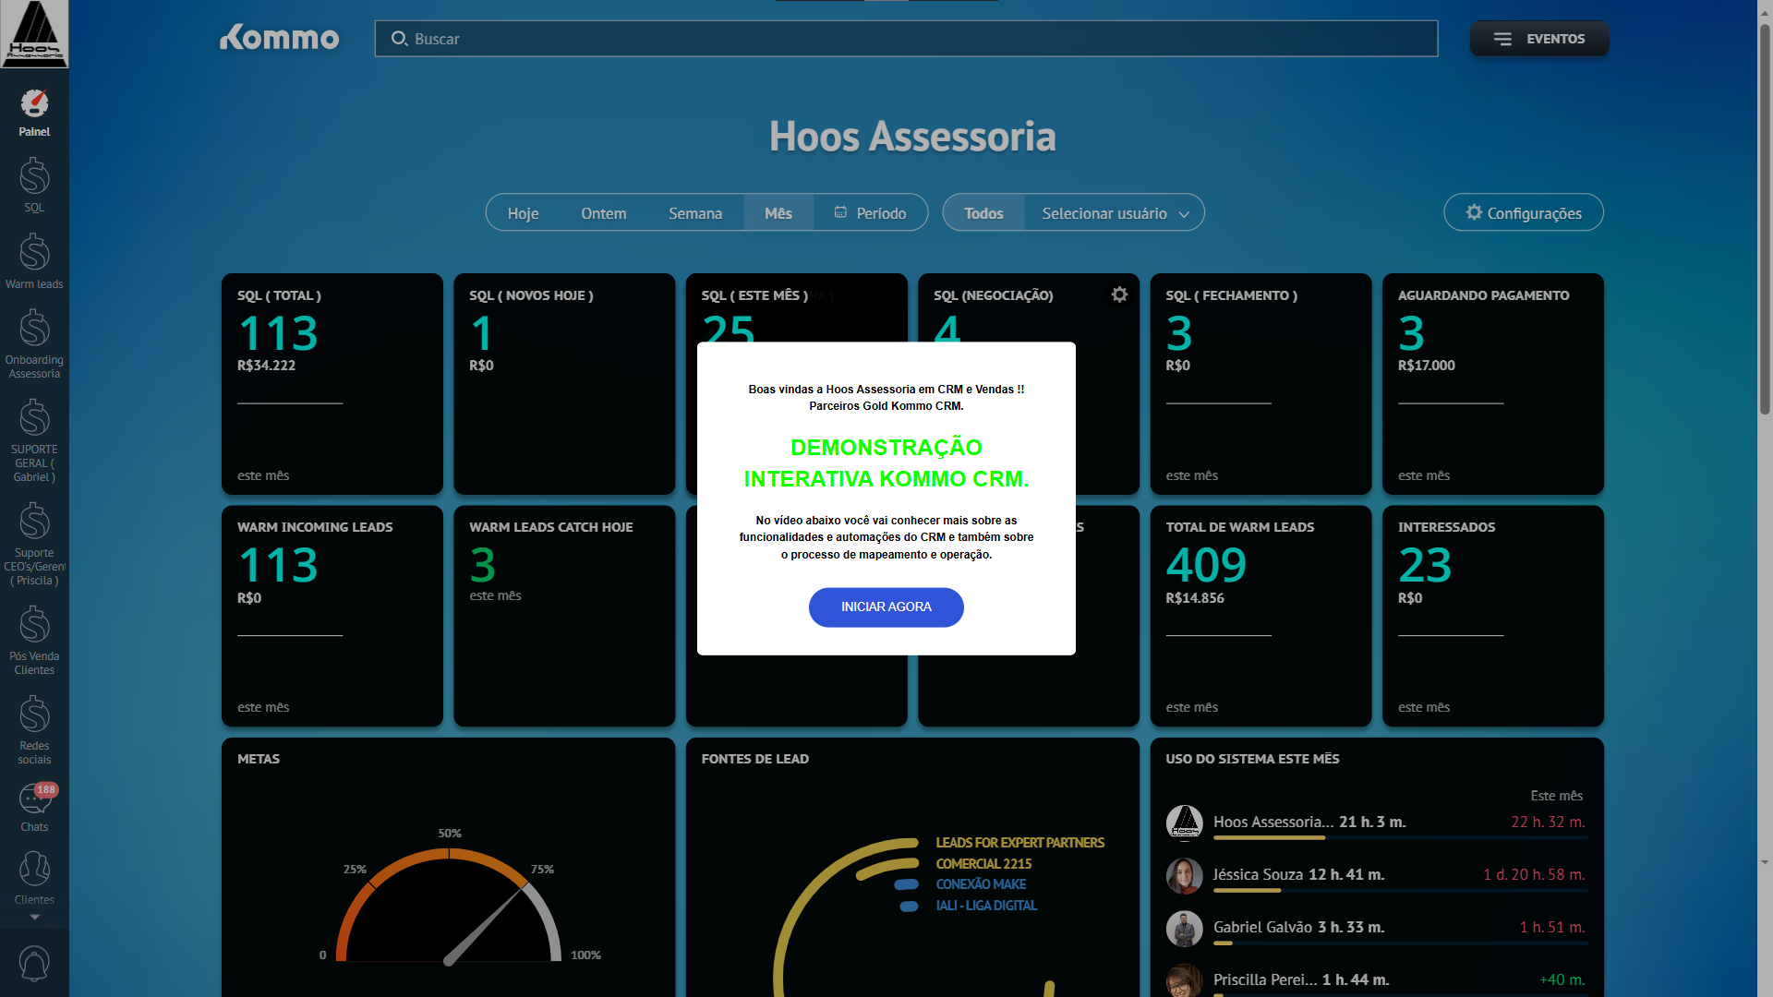Screen dimensions: 1773x997
Task: Select the Semana period tab
Action: click(695, 213)
